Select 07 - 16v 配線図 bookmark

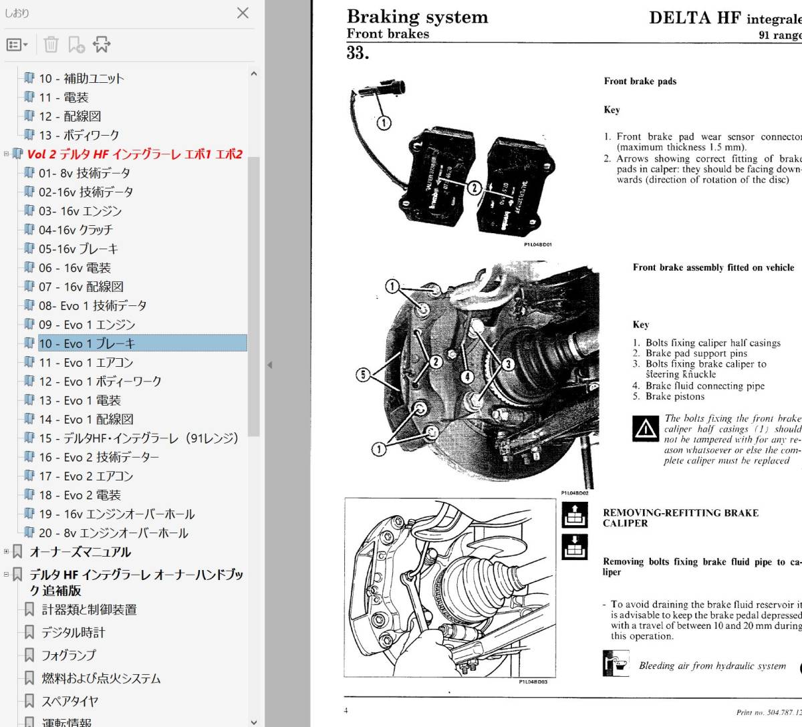click(81, 287)
